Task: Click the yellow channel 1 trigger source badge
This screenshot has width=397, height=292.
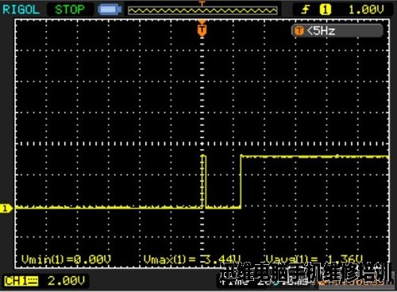Action: point(326,10)
